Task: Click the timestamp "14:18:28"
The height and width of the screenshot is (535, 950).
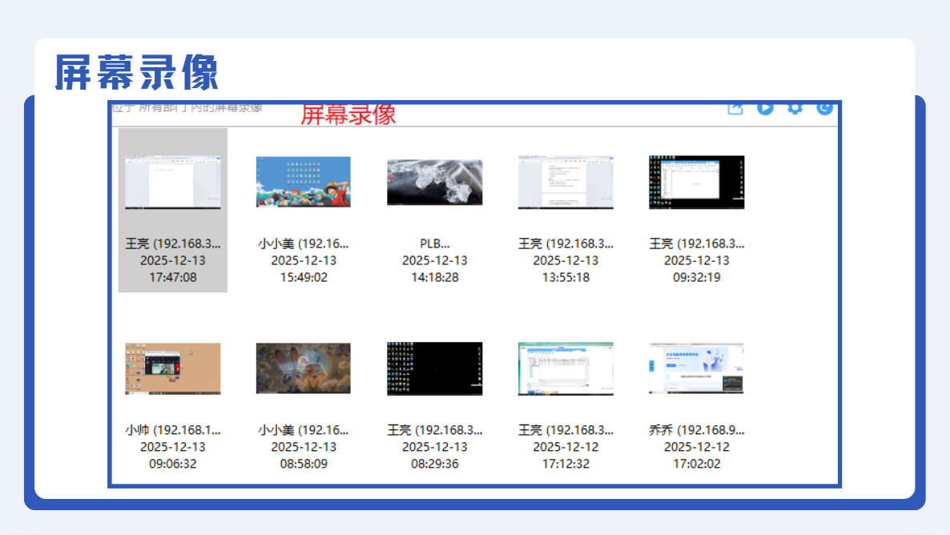Action: pyautogui.click(x=434, y=277)
